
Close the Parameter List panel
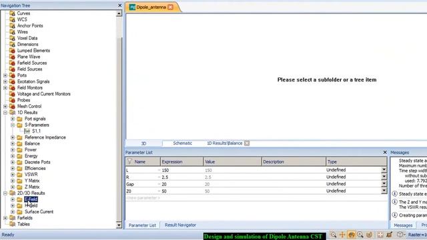tap(385, 153)
